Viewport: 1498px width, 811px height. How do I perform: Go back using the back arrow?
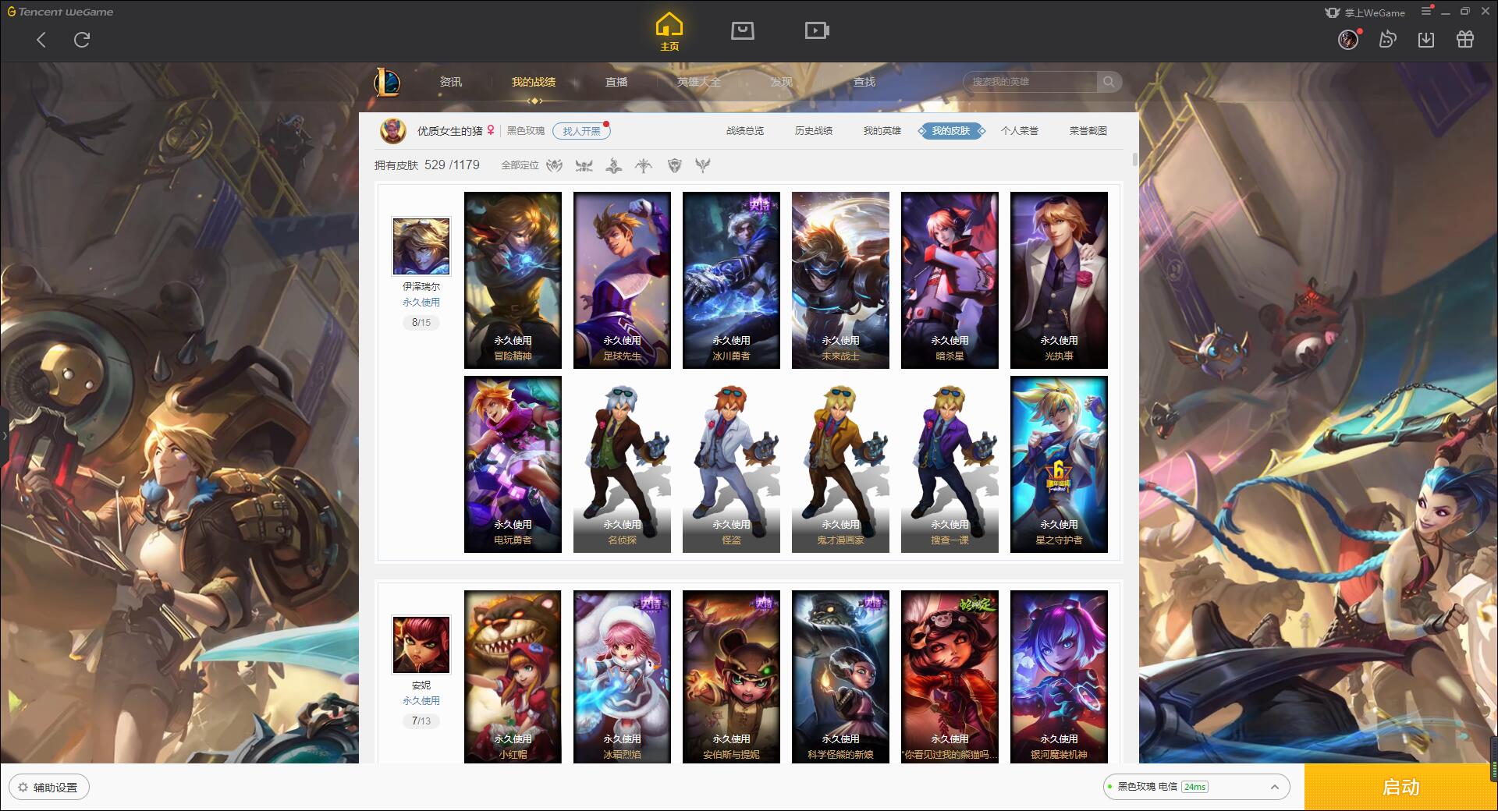41,40
